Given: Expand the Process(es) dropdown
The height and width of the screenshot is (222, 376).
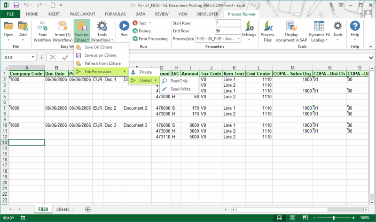Looking at the screenshot, I should click(x=238, y=39).
